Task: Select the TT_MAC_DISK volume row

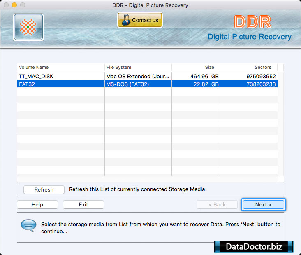Action: click(x=147, y=76)
